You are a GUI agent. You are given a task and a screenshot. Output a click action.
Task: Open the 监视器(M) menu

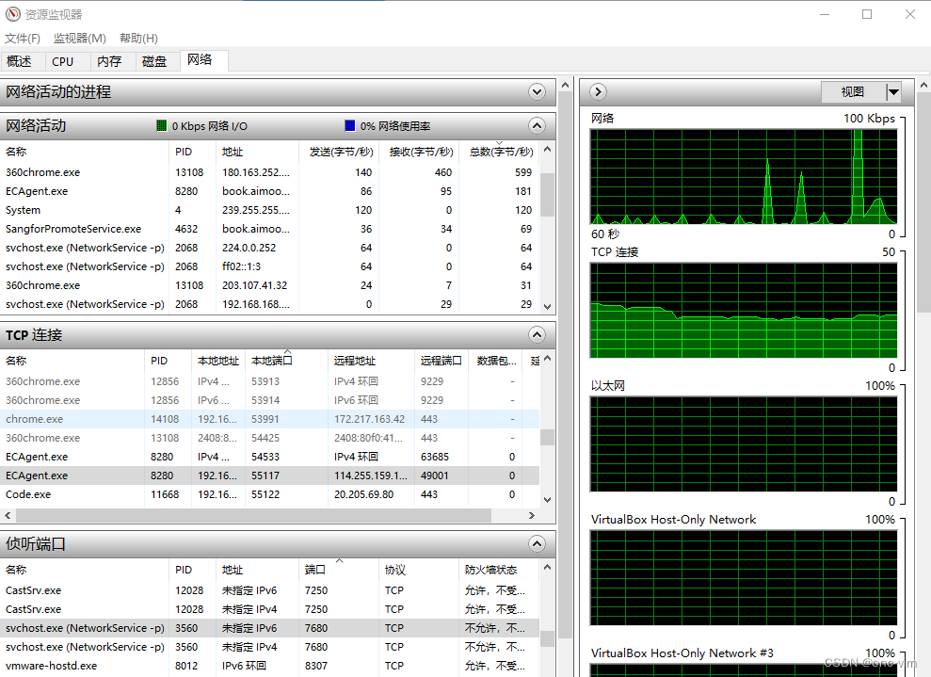tap(80, 38)
